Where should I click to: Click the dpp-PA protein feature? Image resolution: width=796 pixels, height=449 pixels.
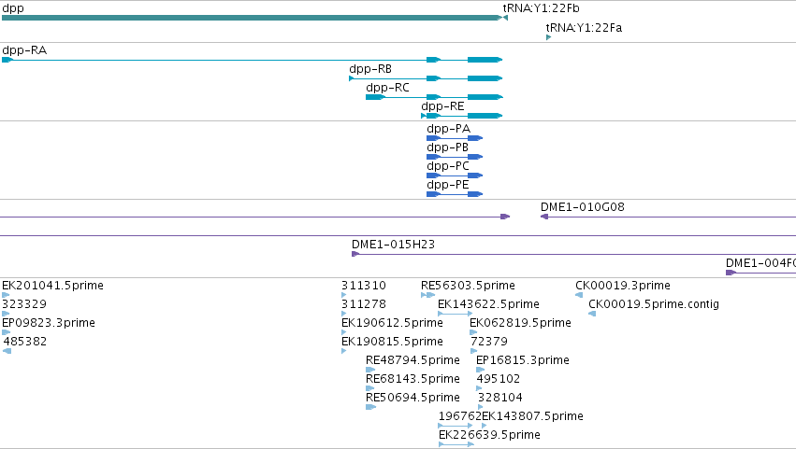pos(455,138)
